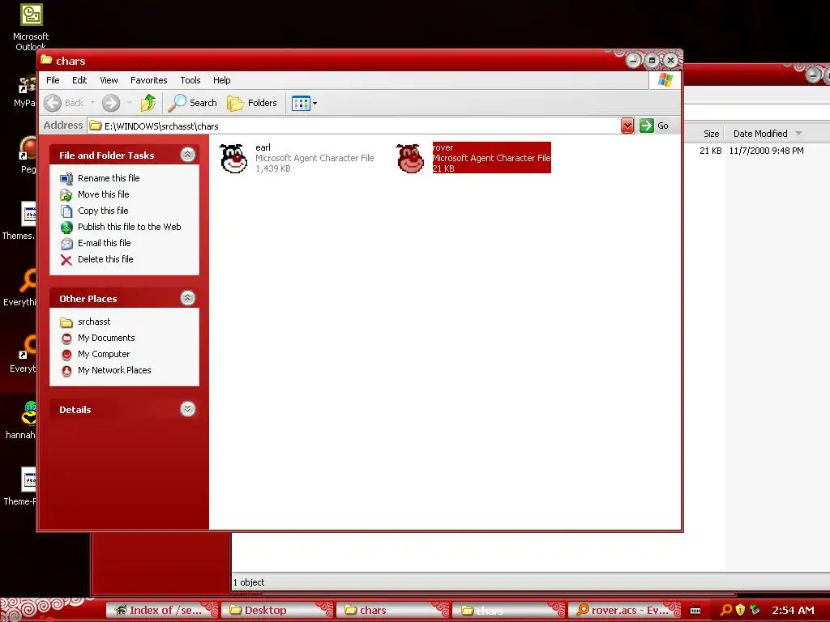Image resolution: width=830 pixels, height=622 pixels.
Task: Open the Back history dropdown arrow
Action: tap(92, 103)
